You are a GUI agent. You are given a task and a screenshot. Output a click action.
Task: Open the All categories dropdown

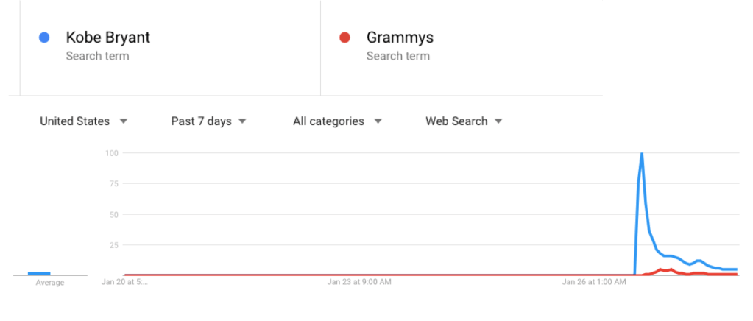pyautogui.click(x=337, y=121)
